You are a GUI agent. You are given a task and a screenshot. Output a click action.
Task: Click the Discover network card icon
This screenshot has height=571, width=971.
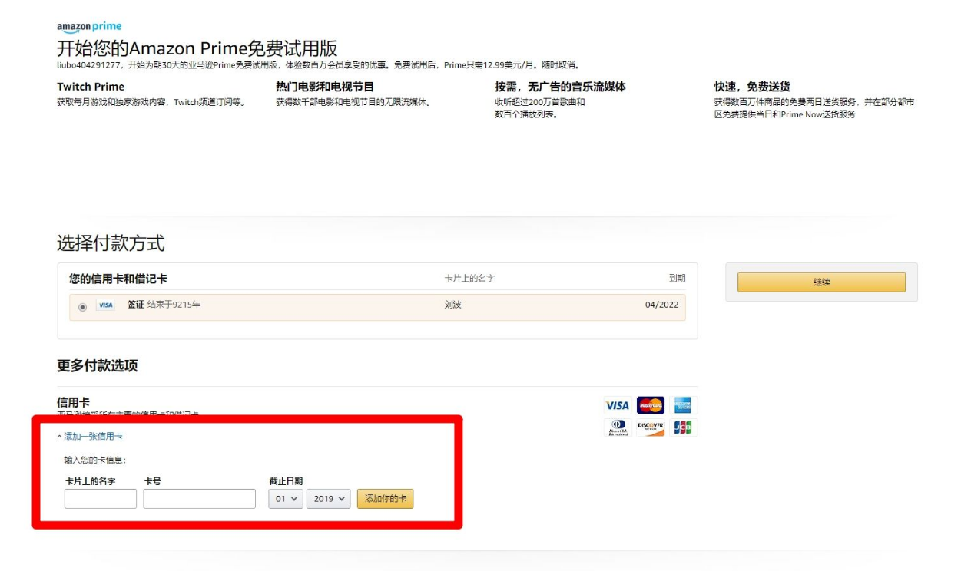[x=649, y=427]
